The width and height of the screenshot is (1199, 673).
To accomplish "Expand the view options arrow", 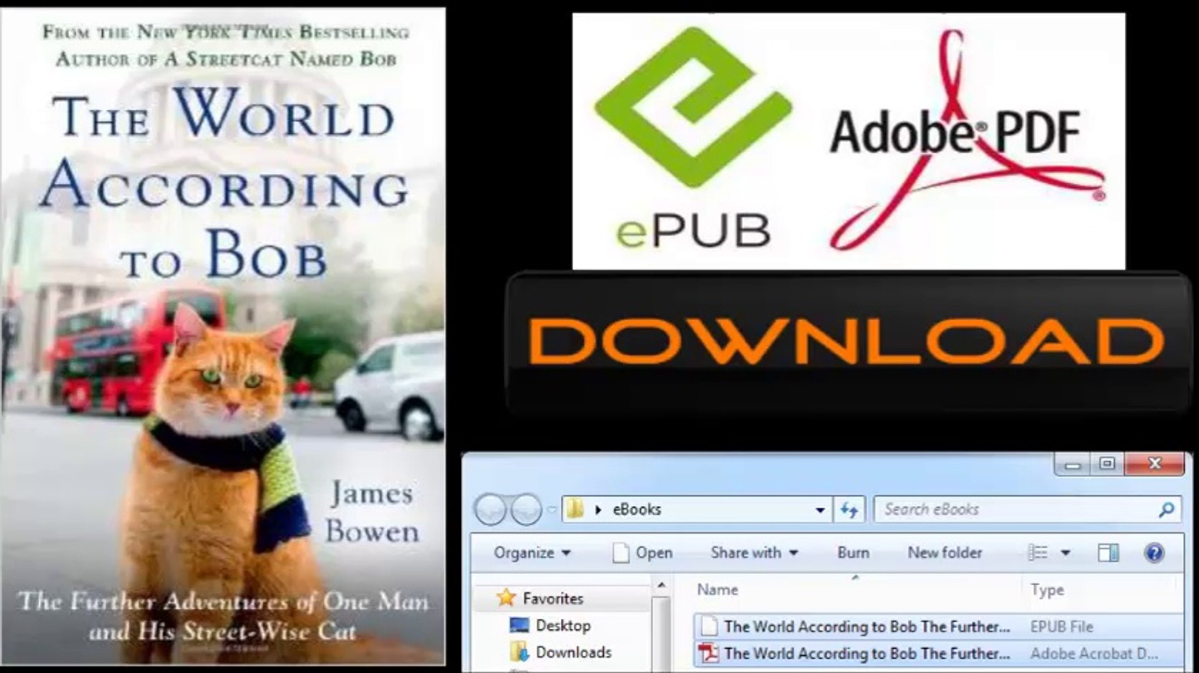I will click(x=1066, y=553).
